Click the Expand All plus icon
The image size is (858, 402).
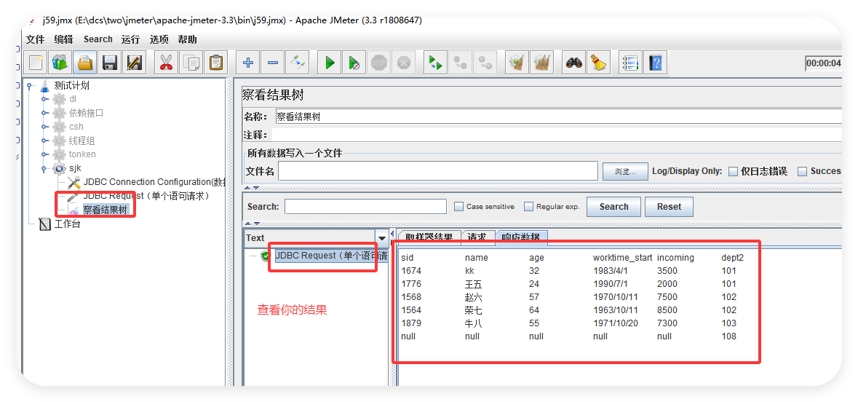[x=248, y=63]
